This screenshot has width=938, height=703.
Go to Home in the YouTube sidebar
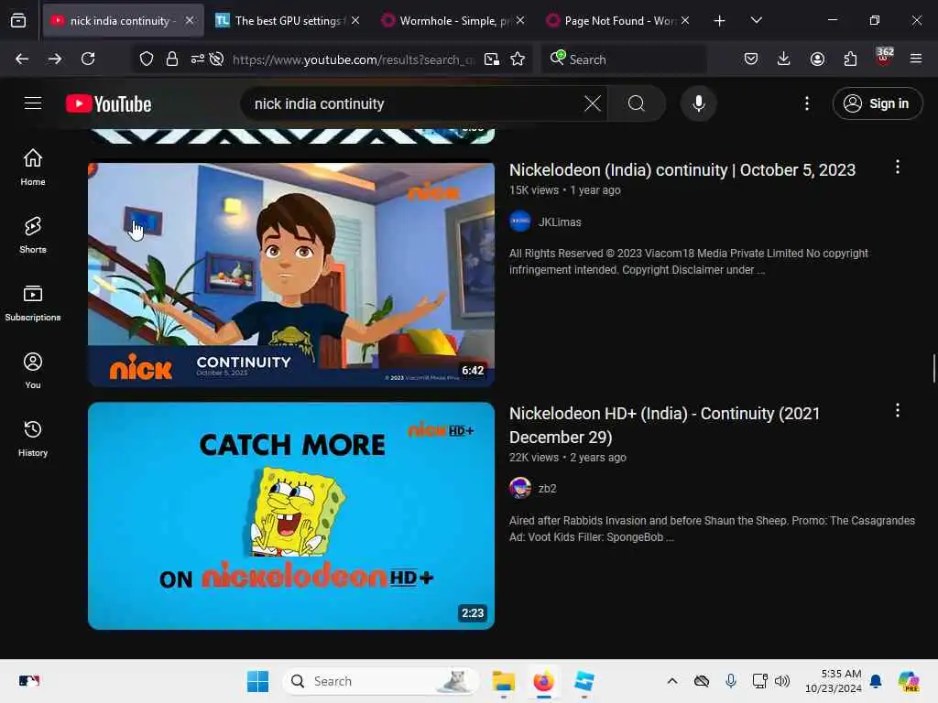pyautogui.click(x=33, y=167)
